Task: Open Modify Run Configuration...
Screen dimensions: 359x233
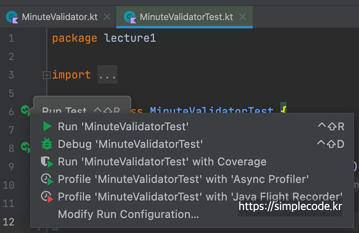Action: pyautogui.click(x=128, y=215)
